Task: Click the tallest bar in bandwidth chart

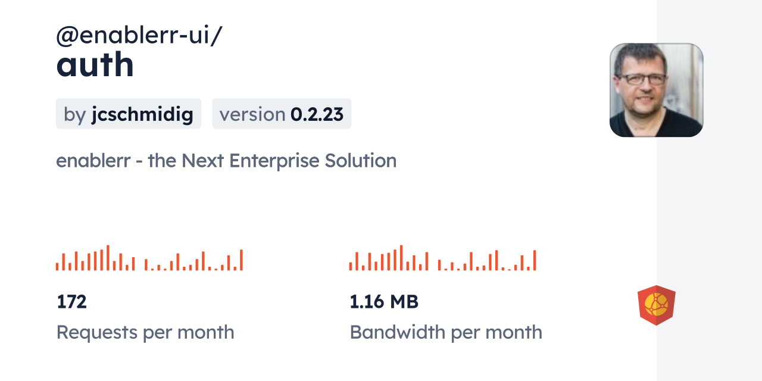Action: point(401,258)
